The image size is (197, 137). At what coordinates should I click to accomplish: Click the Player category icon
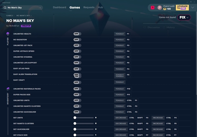click(8, 34)
